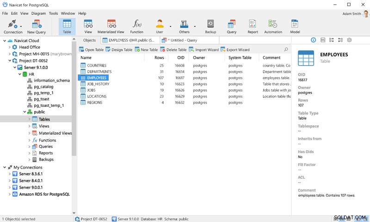Screen dimensions: 370x222
Task: Click the Design Table button
Action: [119, 49]
